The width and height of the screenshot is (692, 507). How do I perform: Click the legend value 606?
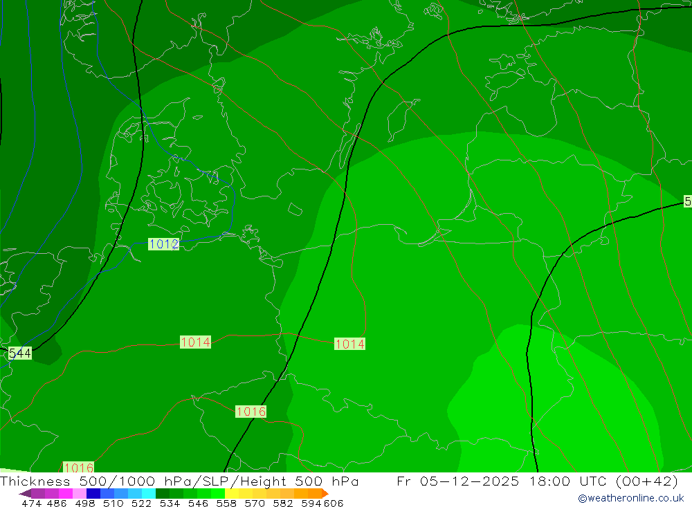pos(334,503)
